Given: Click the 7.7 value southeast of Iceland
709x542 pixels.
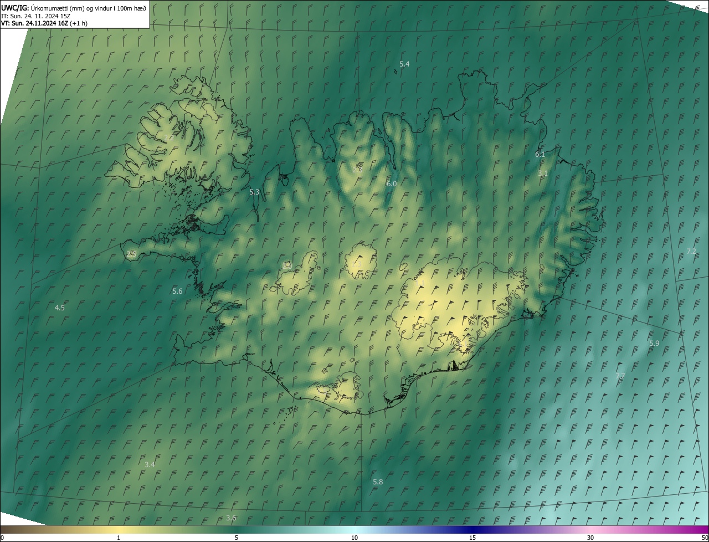Looking at the screenshot, I should point(620,376).
